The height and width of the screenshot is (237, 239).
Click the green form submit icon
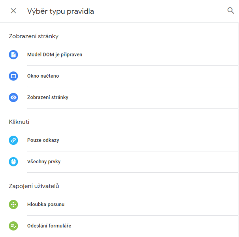[x=13, y=226]
